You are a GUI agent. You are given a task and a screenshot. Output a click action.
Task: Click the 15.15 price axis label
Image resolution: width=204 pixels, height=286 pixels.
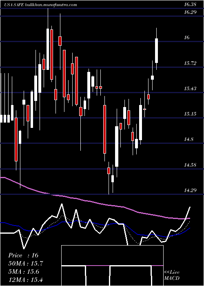click(190, 114)
